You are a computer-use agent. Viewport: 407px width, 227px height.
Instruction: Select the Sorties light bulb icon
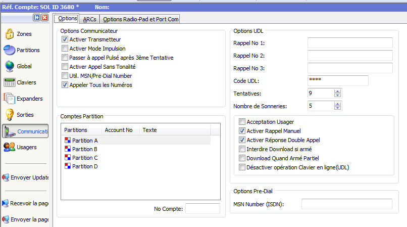(9, 115)
